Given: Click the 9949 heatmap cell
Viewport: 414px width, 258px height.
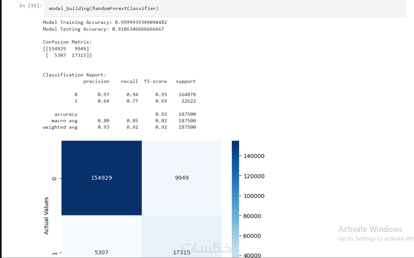Looking at the screenshot, I should (182, 178).
